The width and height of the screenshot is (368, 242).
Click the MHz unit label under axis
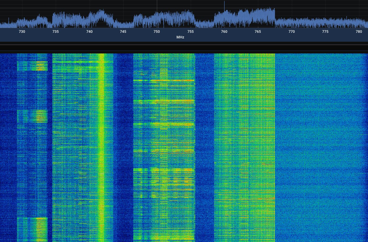click(180, 37)
